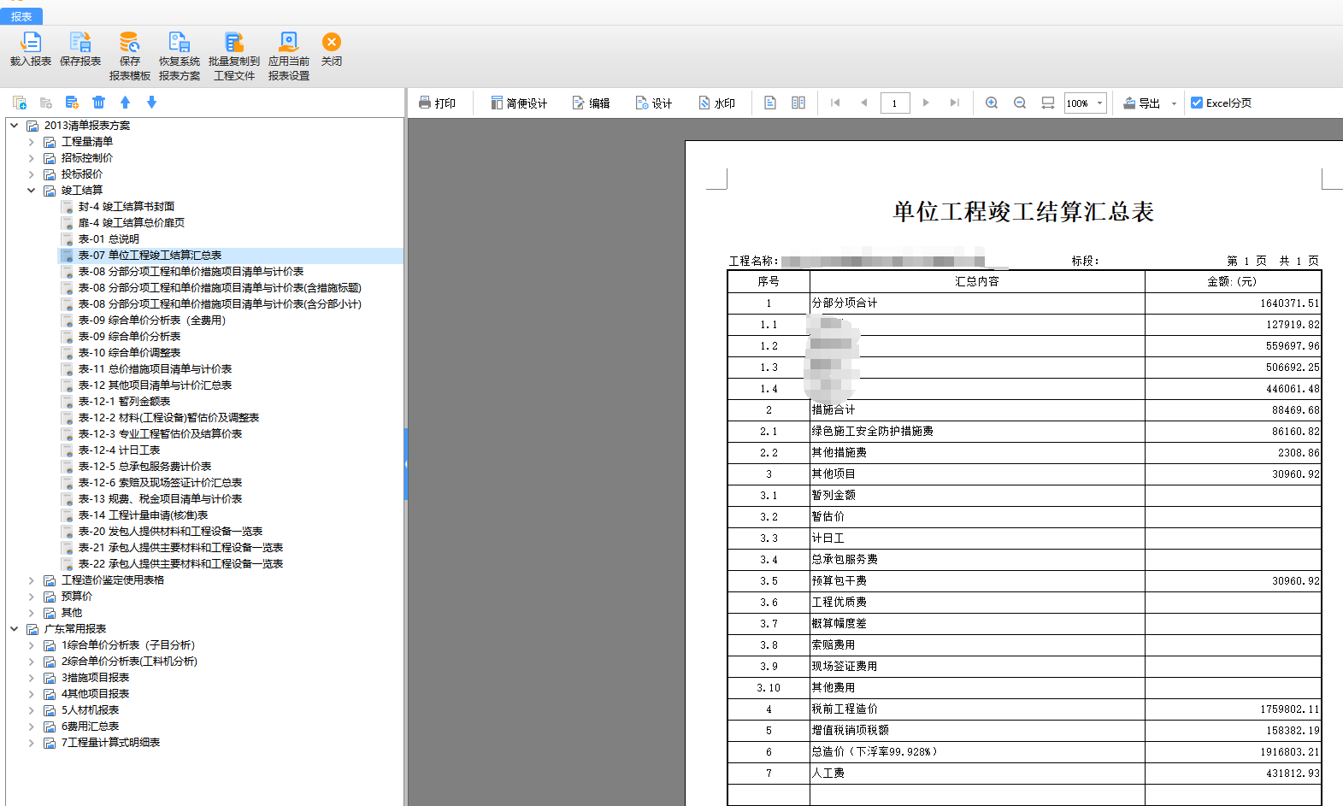Screen dimensions: 1343x806
Task: Click the 载入报表 load report icon
Action: tap(31, 42)
